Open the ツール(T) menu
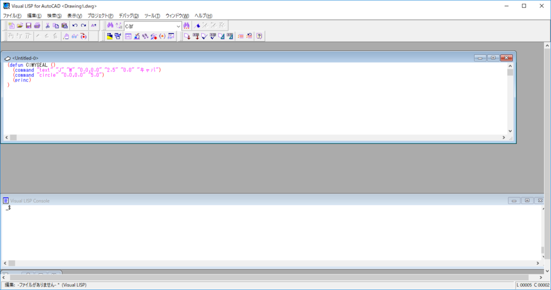Image resolution: width=551 pixels, height=290 pixels. pyautogui.click(x=152, y=16)
